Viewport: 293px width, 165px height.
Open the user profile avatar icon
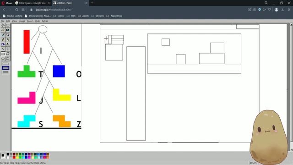(x=277, y=10)
